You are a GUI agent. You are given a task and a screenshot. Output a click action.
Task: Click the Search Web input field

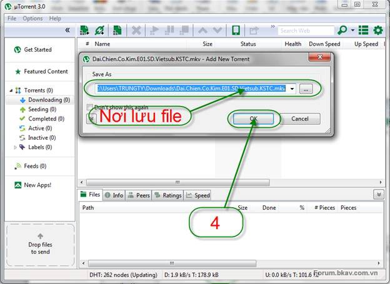[305, 30]
